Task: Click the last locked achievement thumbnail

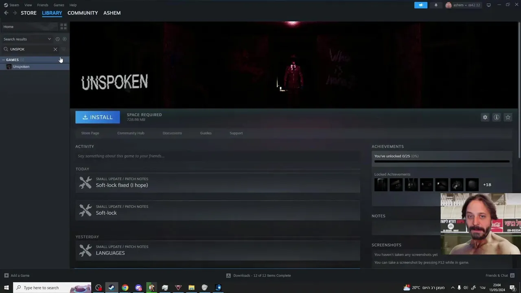Action: pyautogui.click(x=472, y=185)
